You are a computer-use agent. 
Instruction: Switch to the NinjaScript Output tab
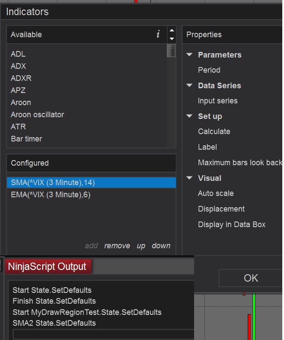(47, 266)
